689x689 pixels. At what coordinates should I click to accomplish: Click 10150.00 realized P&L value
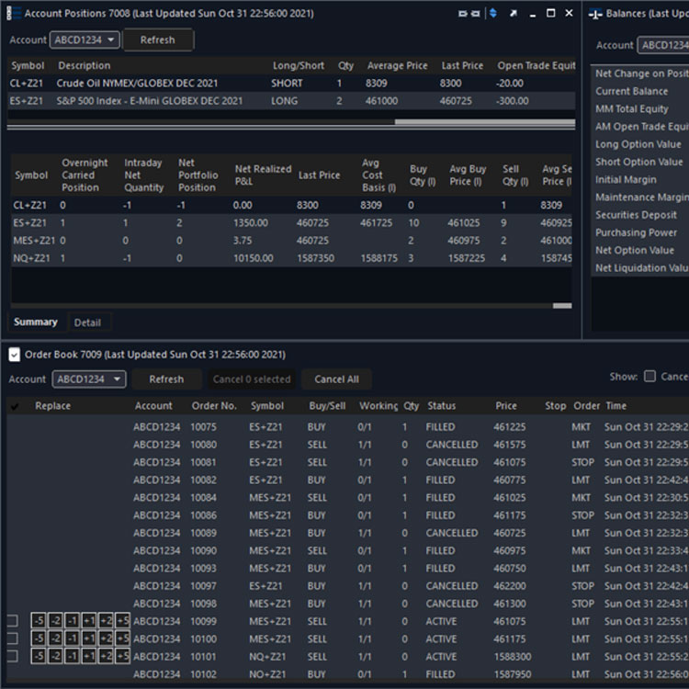pos(254,258)
